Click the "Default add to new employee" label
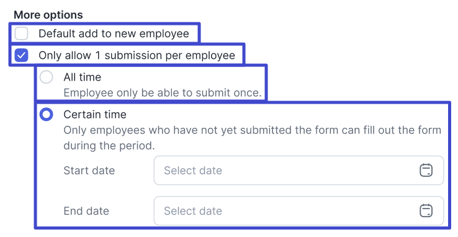Viewport: 458px width, 237px height. click(114, 34)
